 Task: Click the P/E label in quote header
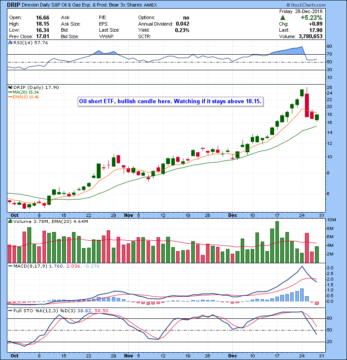[x=102, y=18]
